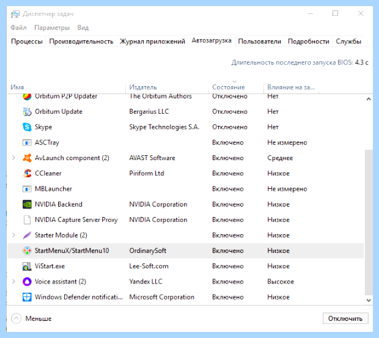
Task: Click the Starter Module feather icon
Action: pyautogui.click(x=27, y=235)
